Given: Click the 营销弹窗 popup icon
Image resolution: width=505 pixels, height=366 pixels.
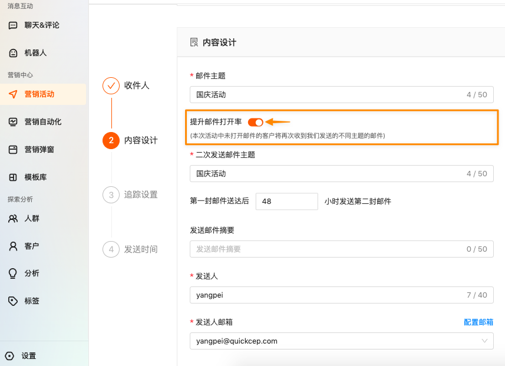Looking at the screenshot, I should tap(13, 150).
